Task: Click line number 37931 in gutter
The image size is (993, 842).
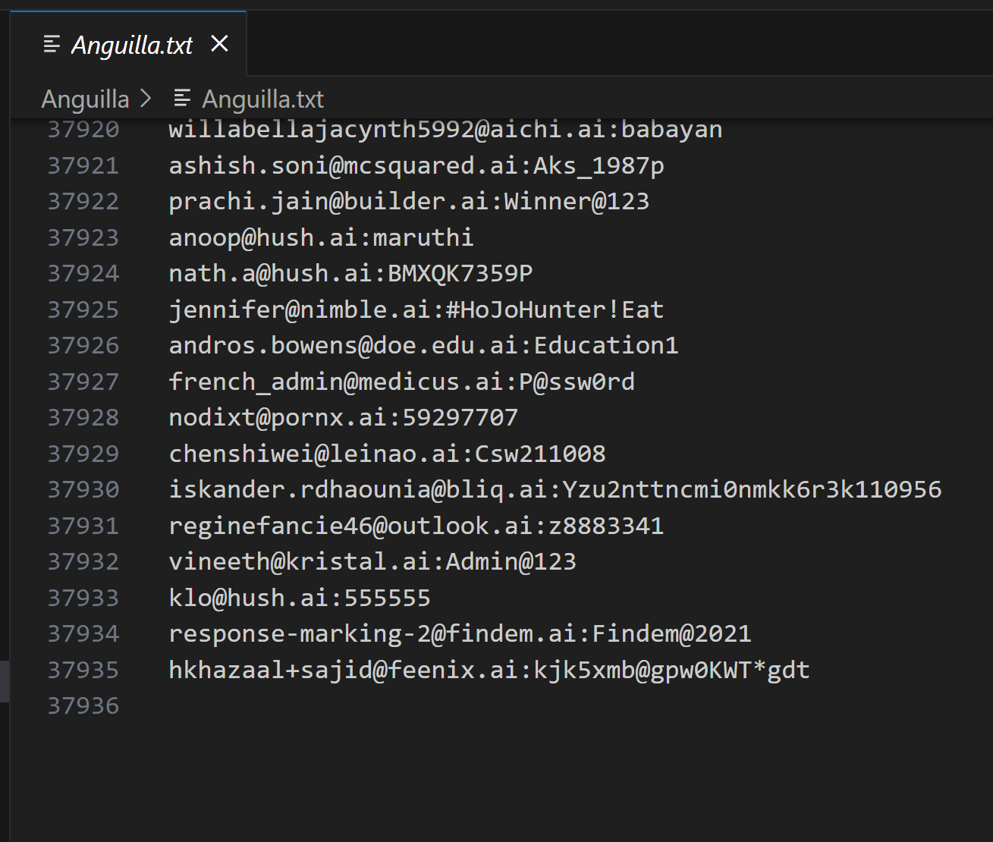Action: [x=83, y=526]
